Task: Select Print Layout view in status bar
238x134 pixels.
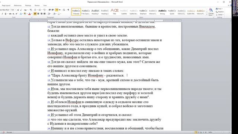Action: point(196,133)
